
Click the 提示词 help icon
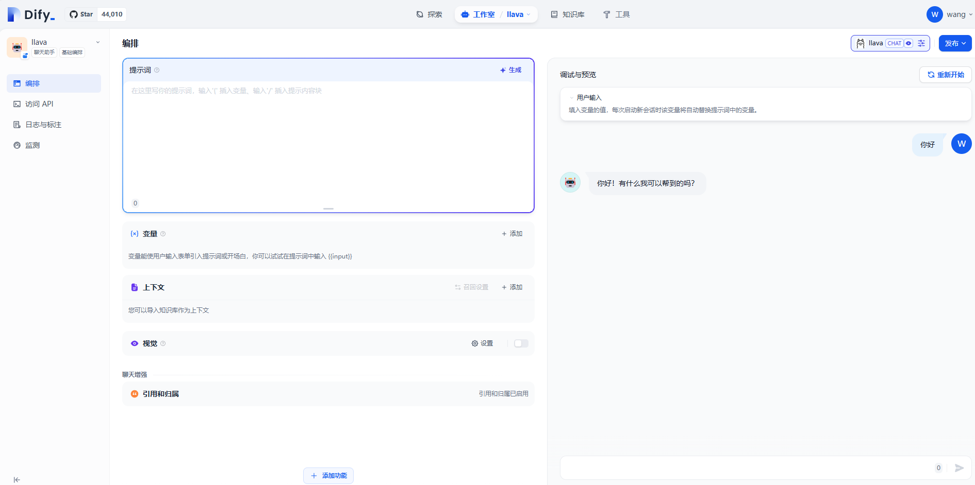[157, 70]
